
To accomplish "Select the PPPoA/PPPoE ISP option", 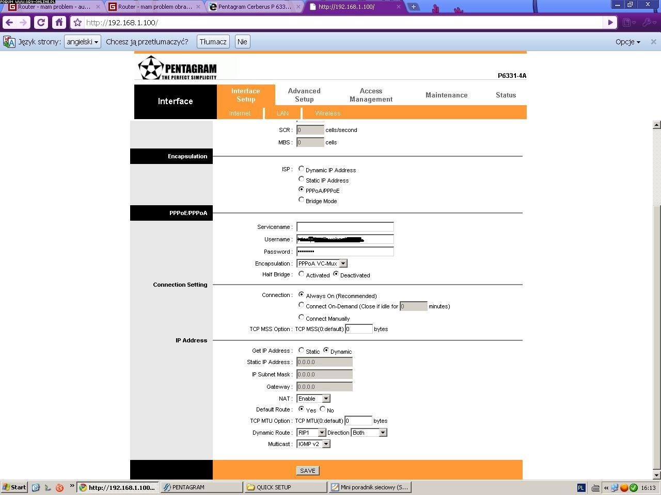I will click(x=301, y=190).
